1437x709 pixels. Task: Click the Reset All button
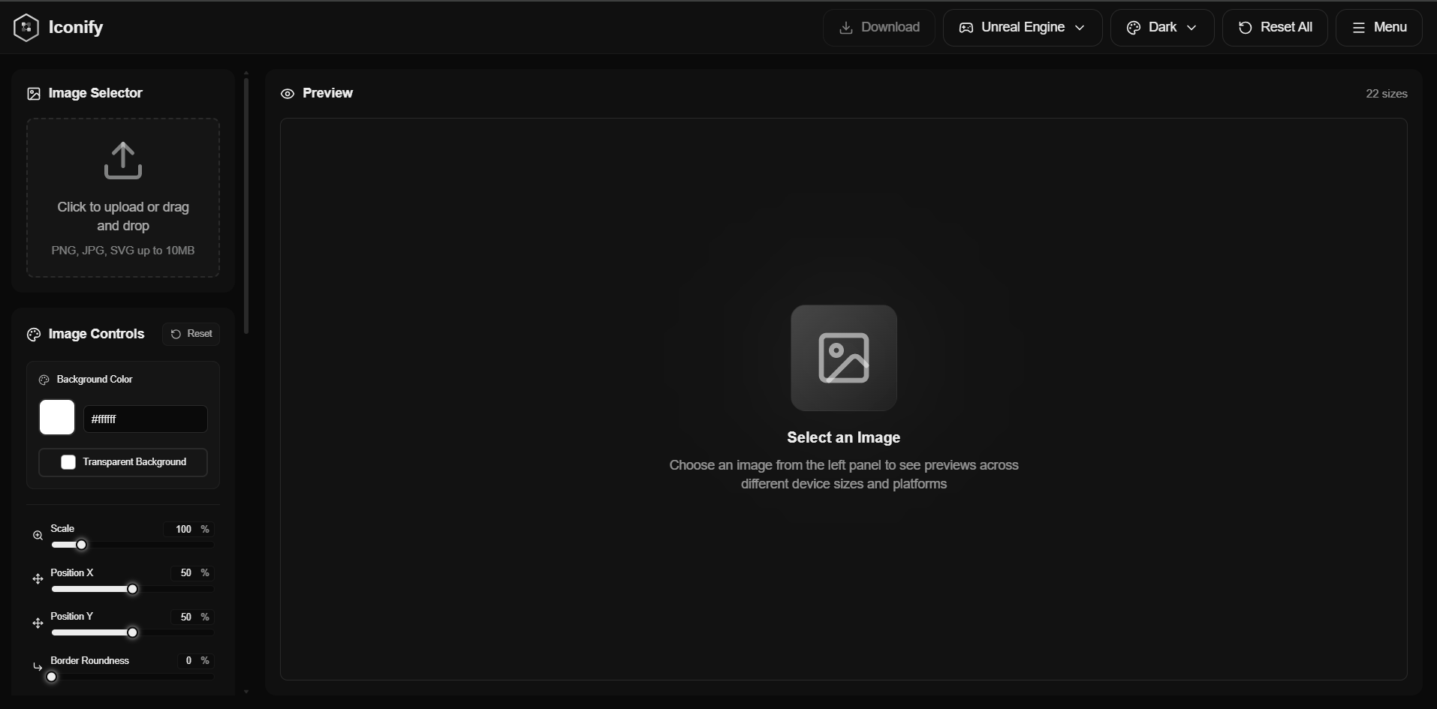(1275, 27)
